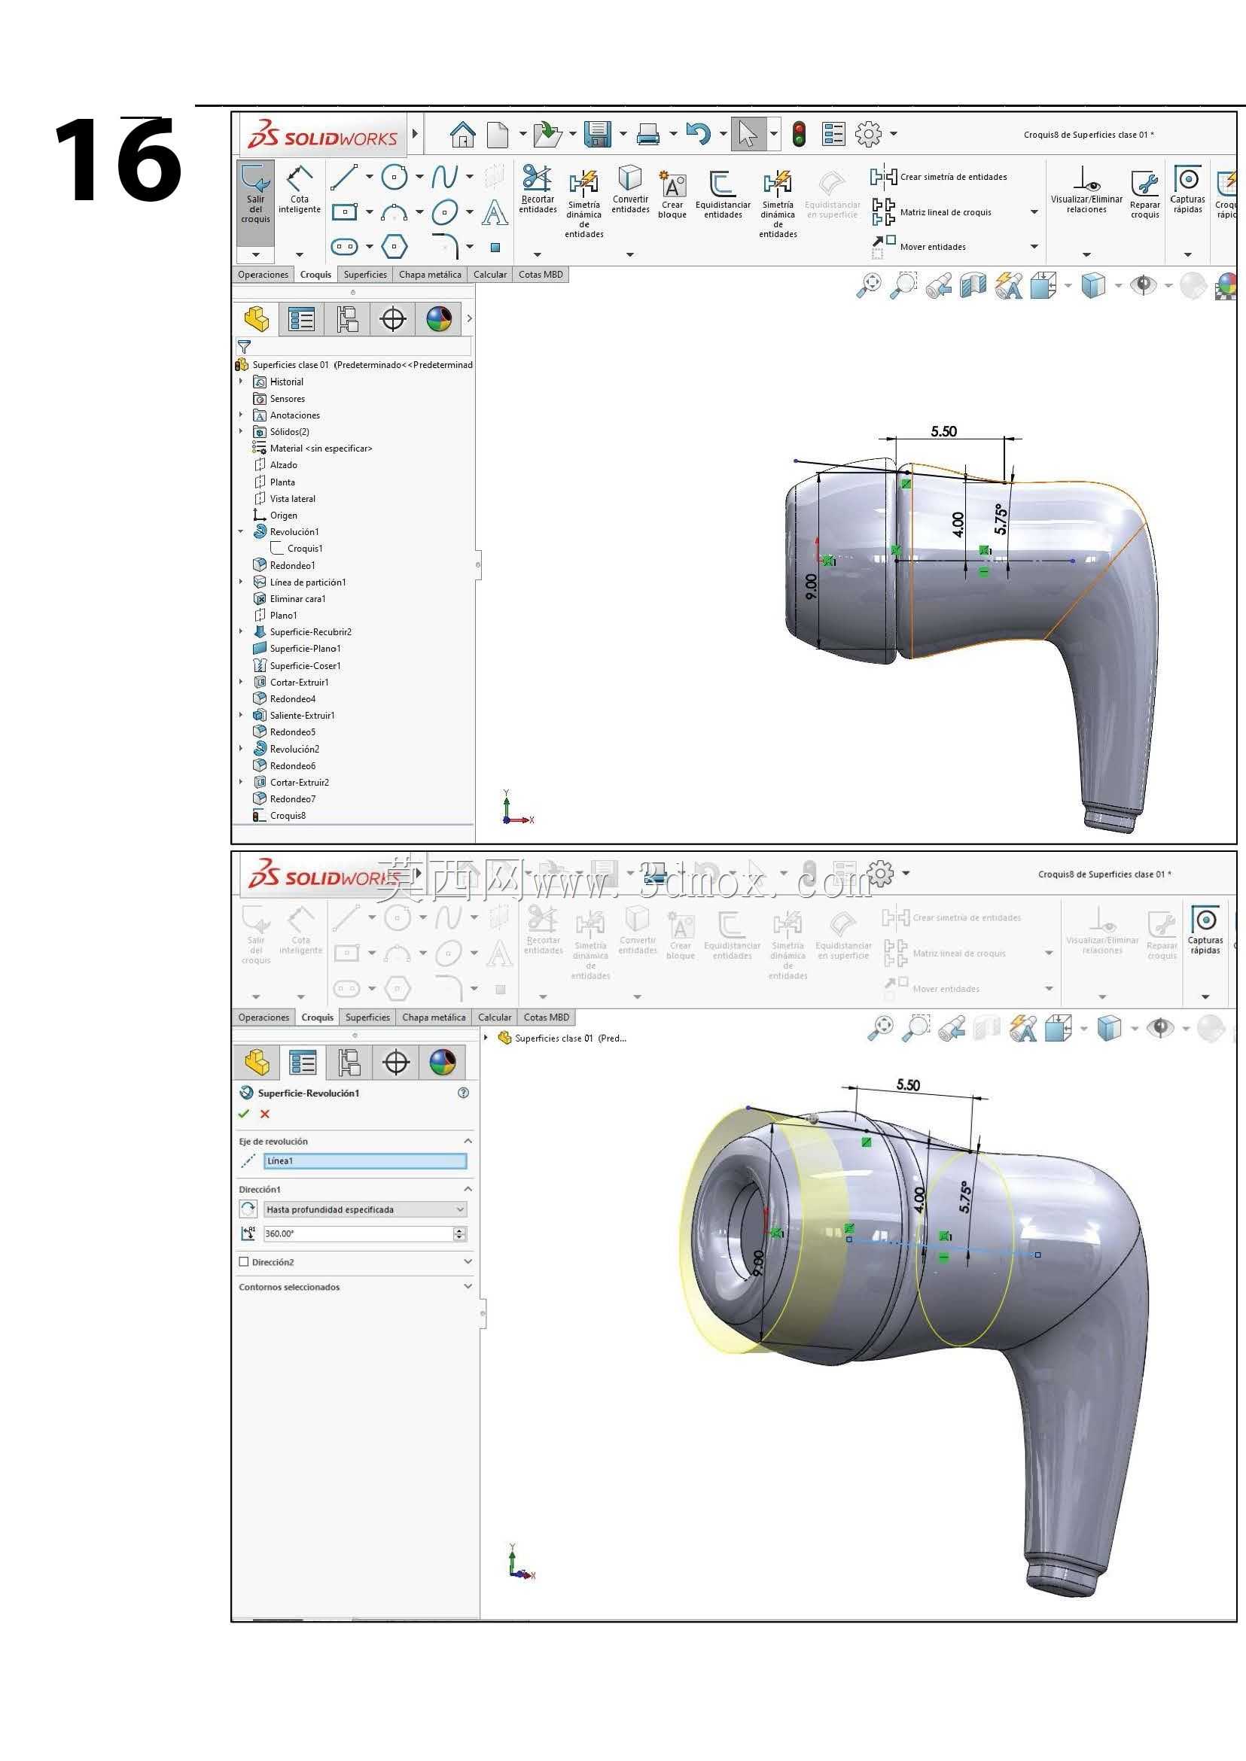
Task: Open Chapa metálica tab in upper window
Action: tap(430, 275)
